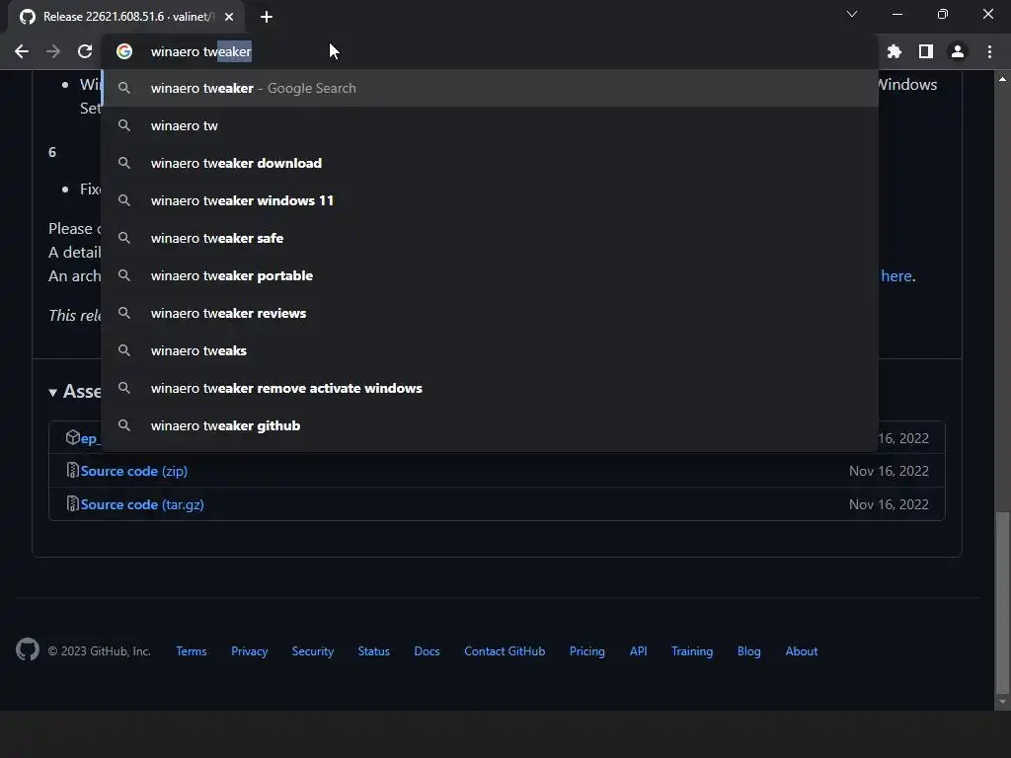Screen dimensions: 1011x758
Task: Open a new tab with the plus button
Action: point(267,17)
